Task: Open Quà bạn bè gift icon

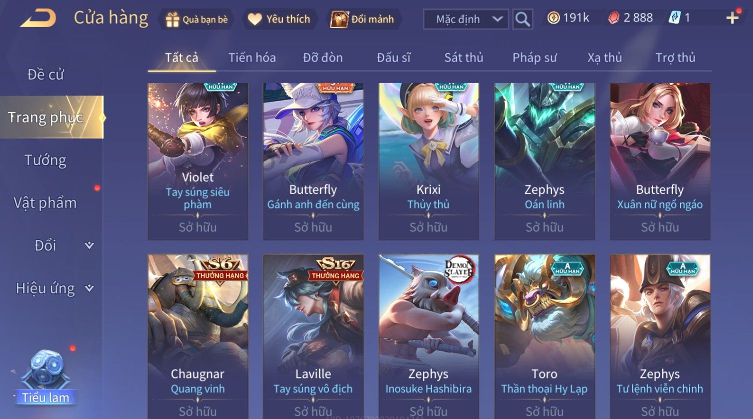Action: click(x=172, y=20)
